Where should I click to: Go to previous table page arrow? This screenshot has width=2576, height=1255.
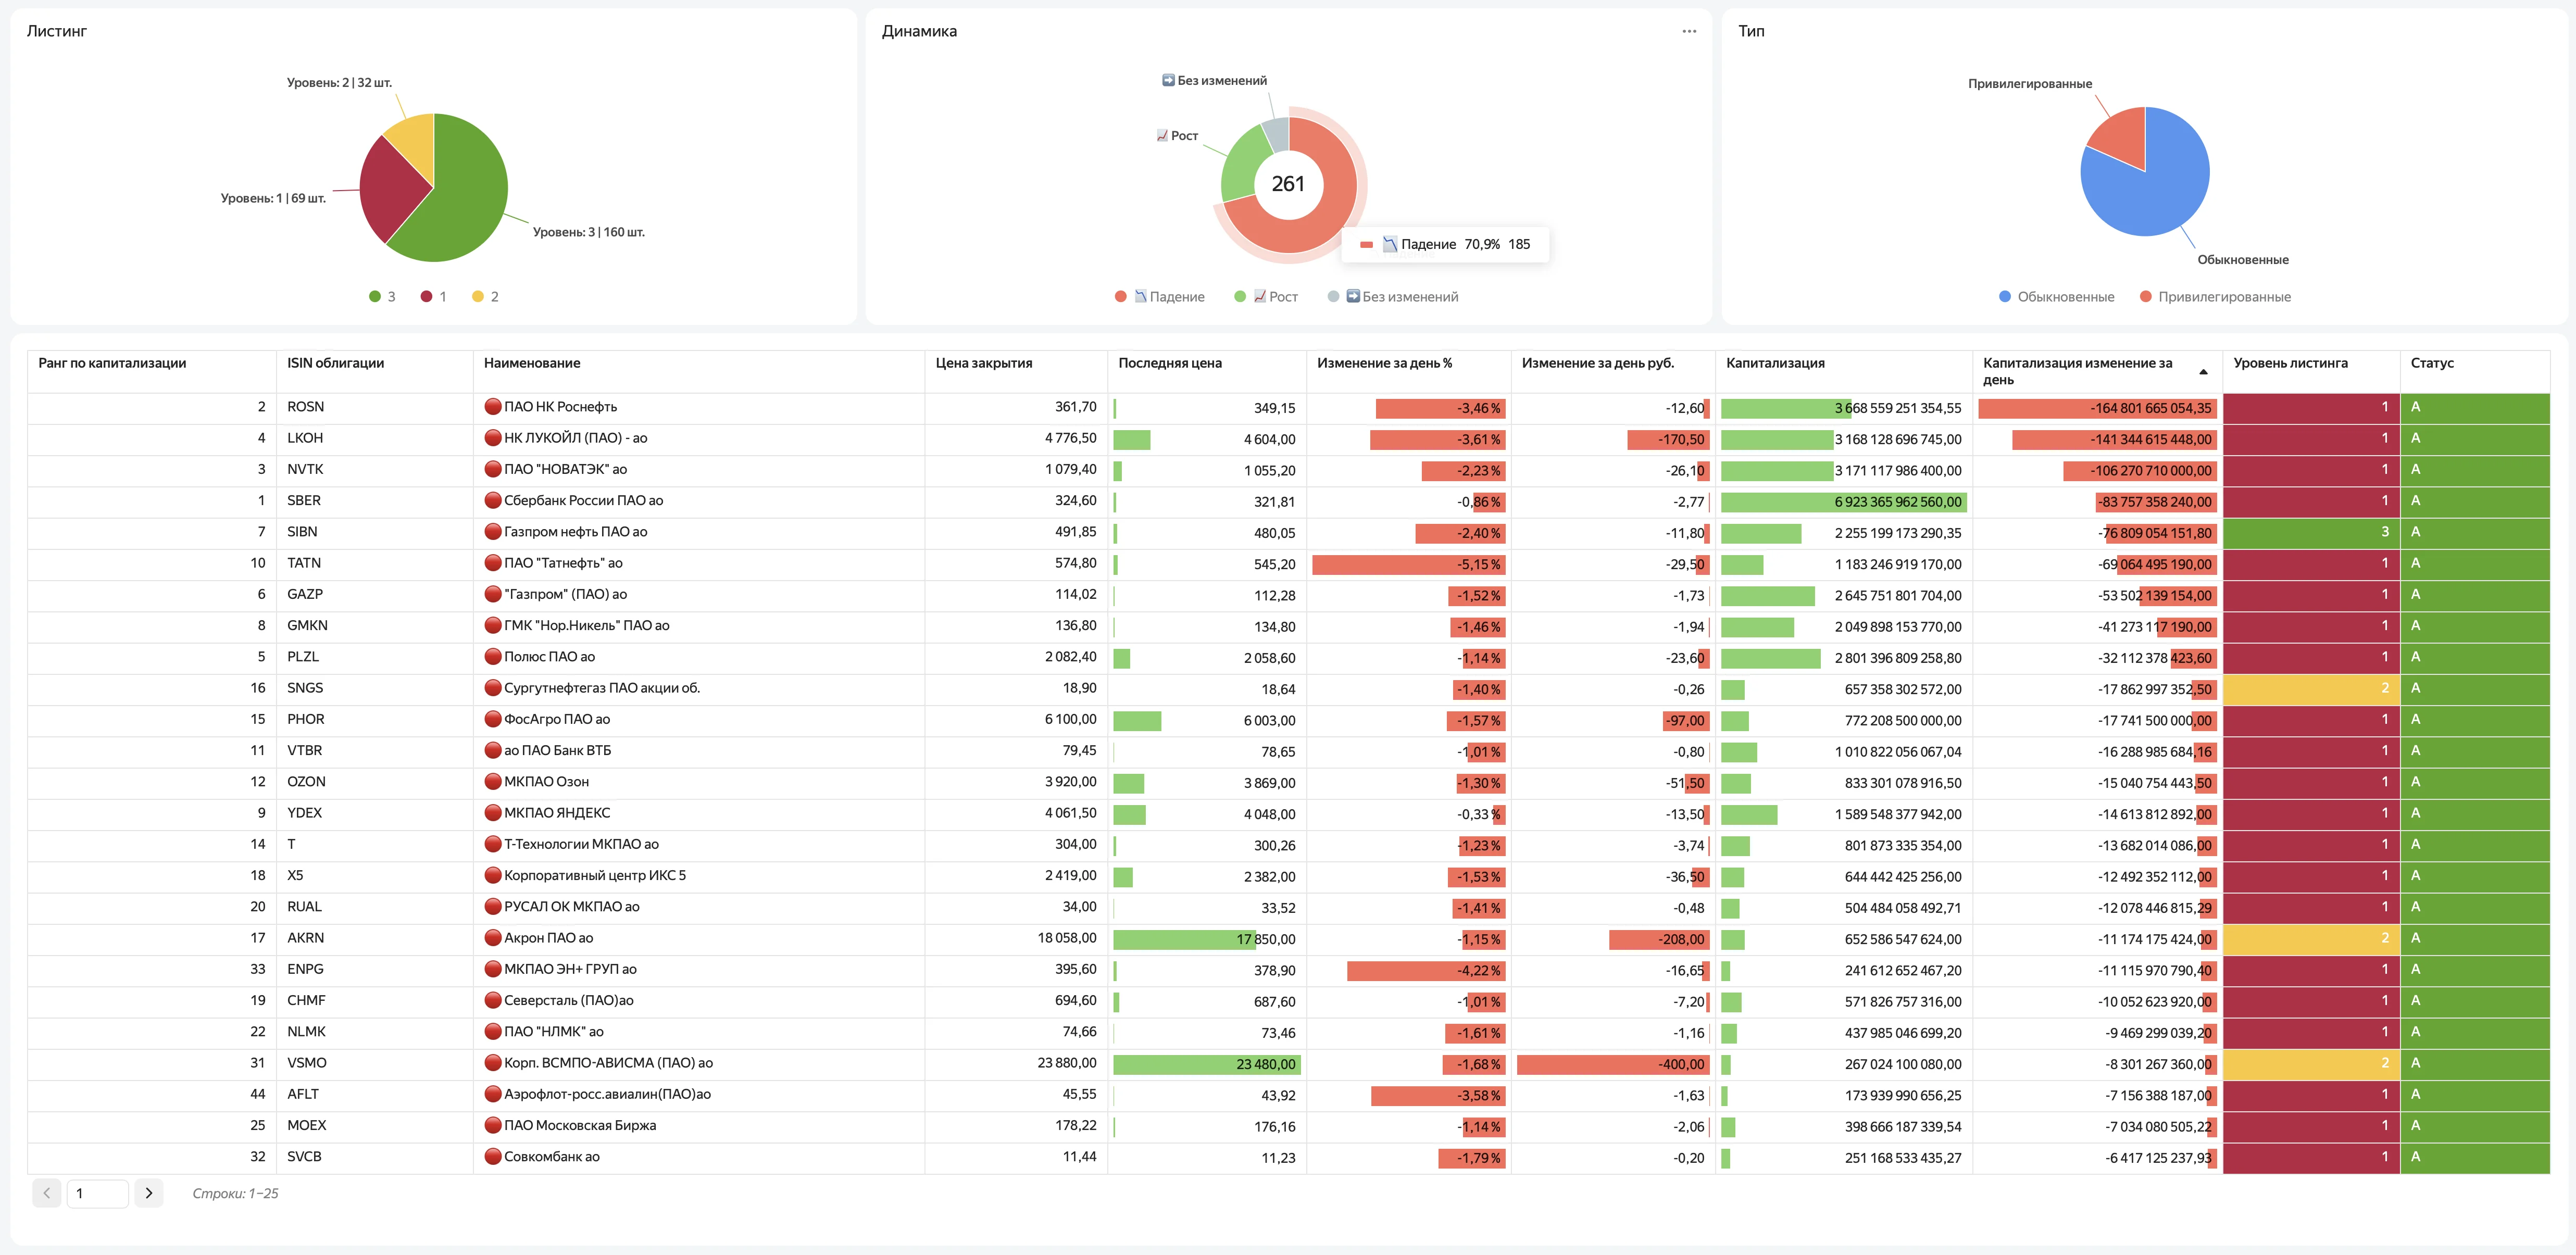coord(47,1193)
